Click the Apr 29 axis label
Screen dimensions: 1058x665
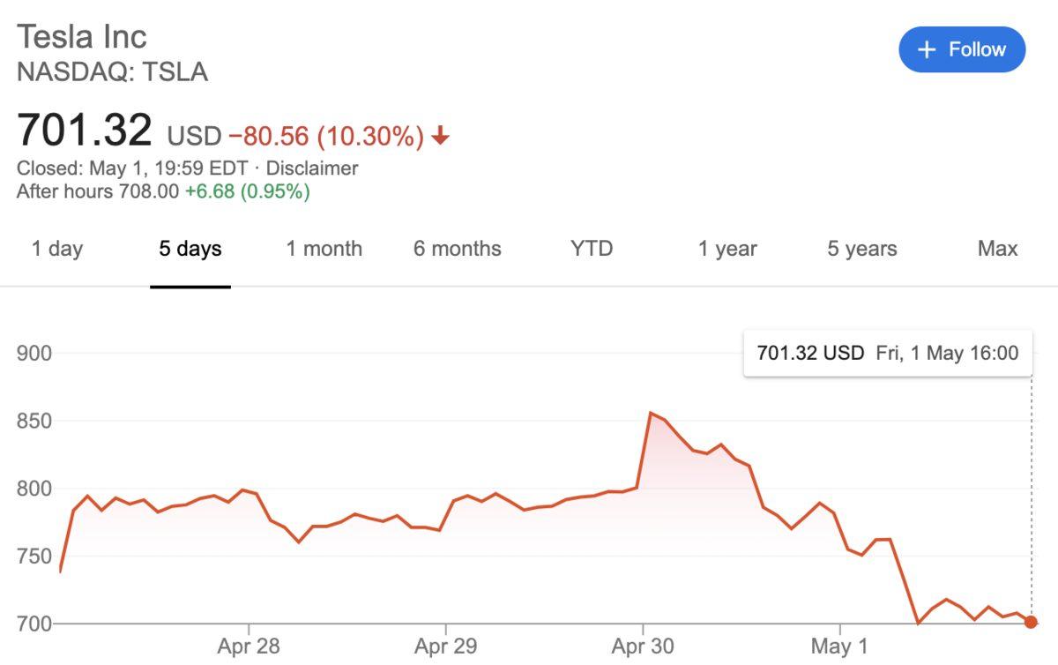(445, 646)
